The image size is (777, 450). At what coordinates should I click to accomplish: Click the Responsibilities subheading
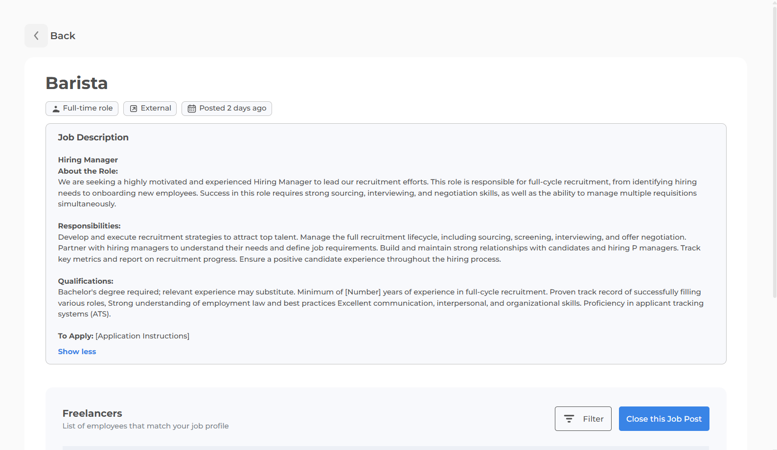coord(89,226)
